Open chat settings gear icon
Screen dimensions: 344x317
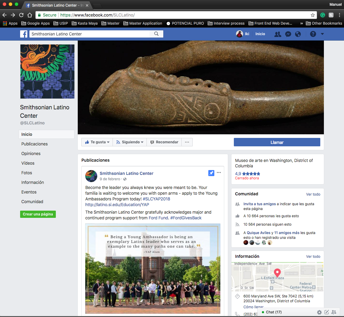(319, 312)
